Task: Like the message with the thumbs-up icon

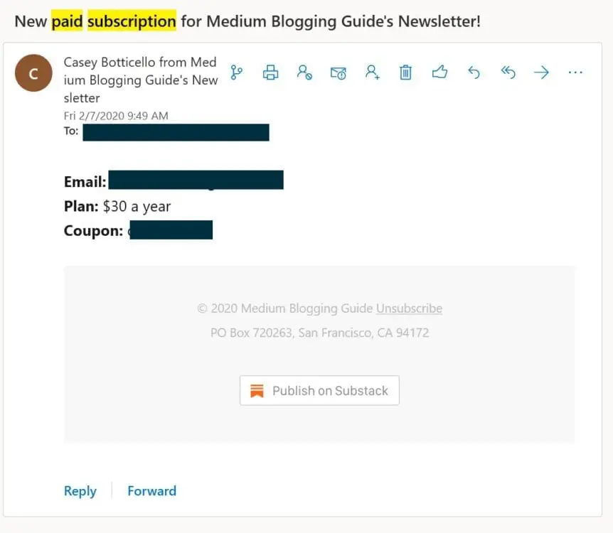Action: tap(439, 72)
